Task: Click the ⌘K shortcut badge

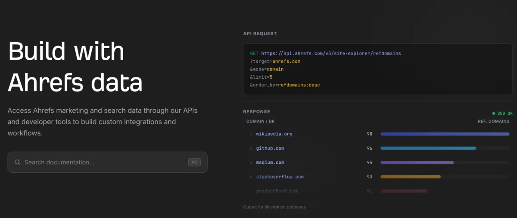Action: [194, 162]
